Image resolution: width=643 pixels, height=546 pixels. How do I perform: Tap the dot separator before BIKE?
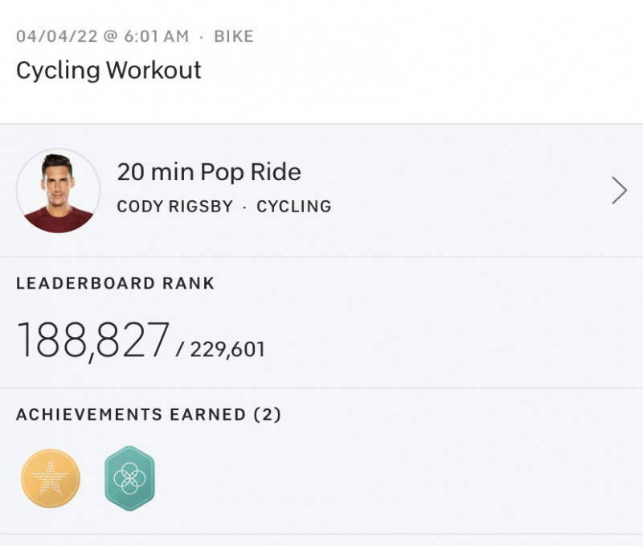click(201, 36)
